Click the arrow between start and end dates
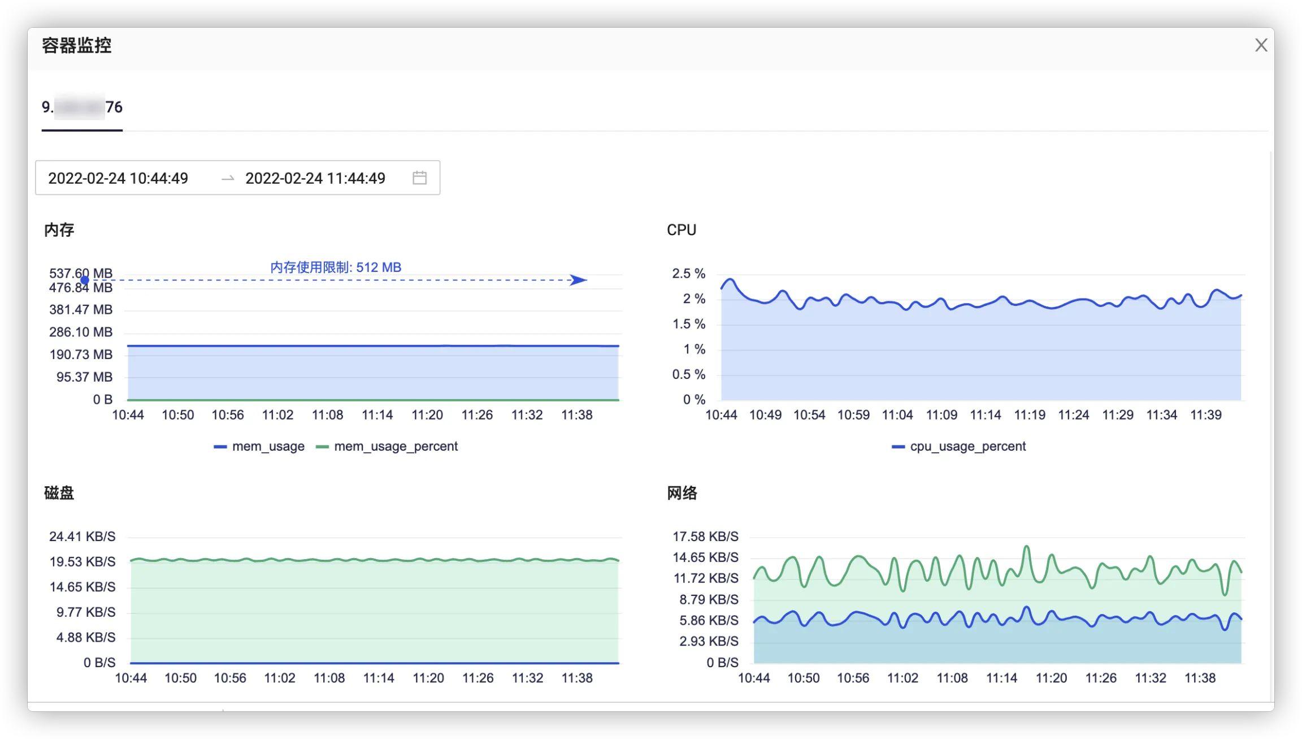The width and height of the screenshot is (1302, 739). pos(227,178)
